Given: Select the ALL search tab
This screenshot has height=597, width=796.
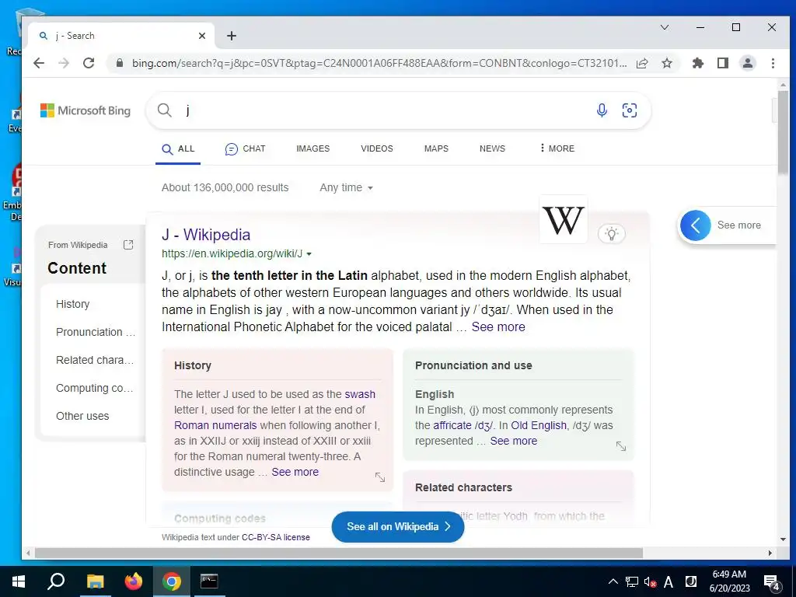Looking at the screenshot, I should 178,148.
